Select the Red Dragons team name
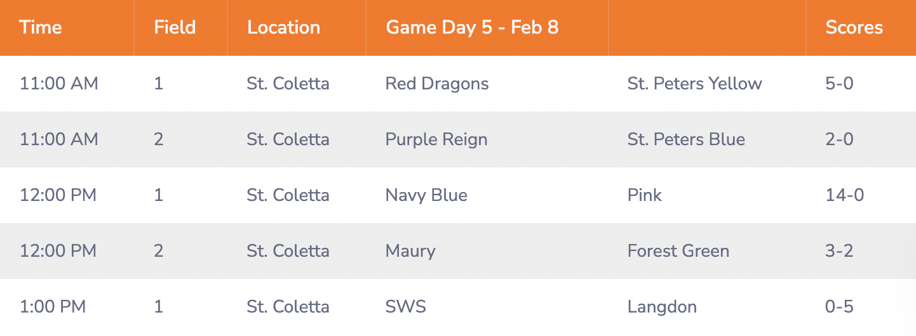The image size is (916, 336). click(437, 84)
